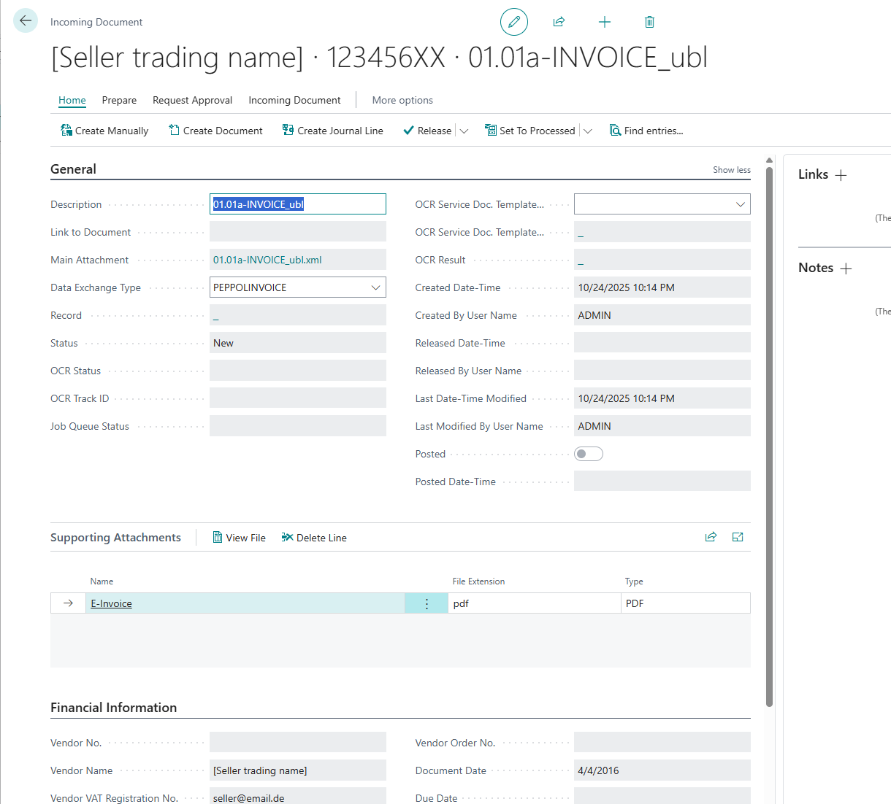This screenshot has width=891, height=804.
Task: Click the Show less link
Action: 731,169
